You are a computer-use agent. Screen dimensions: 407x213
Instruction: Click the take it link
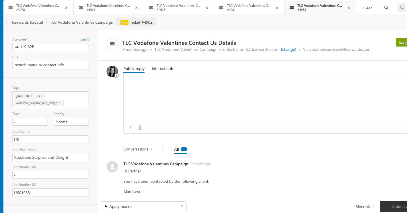click(x=84, y=40)
